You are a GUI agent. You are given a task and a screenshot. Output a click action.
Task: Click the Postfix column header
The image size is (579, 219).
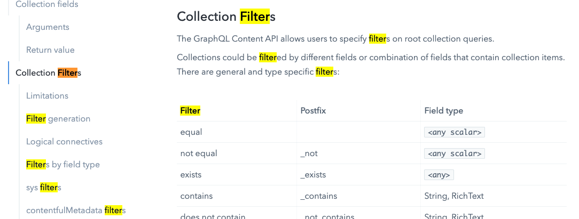[313, 111]
